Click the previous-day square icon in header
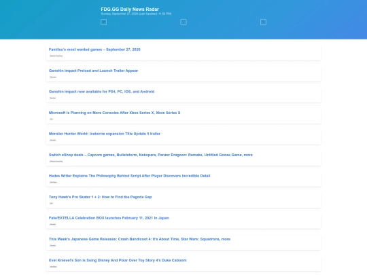Viewport: 367px width, 275px height. pos(103,22)
